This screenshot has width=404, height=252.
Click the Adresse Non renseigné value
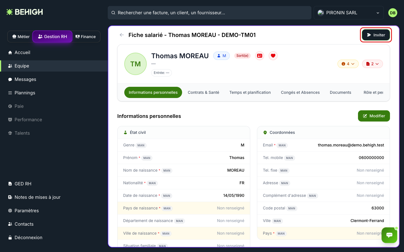point(370,183)
